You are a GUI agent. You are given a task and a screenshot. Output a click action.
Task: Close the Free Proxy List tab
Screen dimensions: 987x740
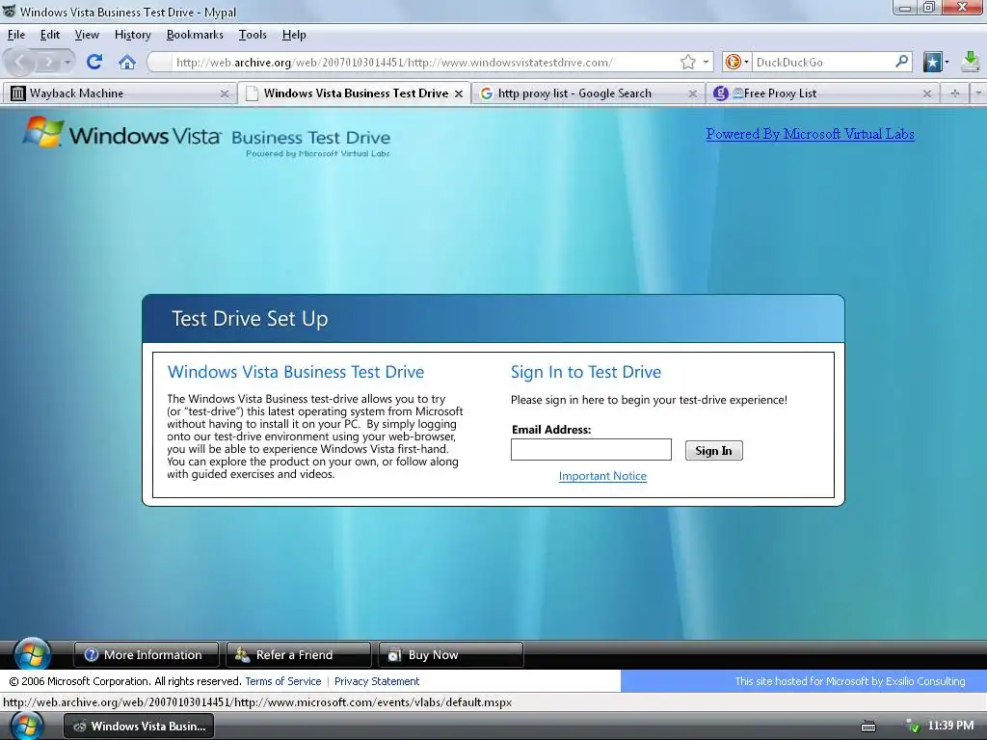click(x=926, y=93)
